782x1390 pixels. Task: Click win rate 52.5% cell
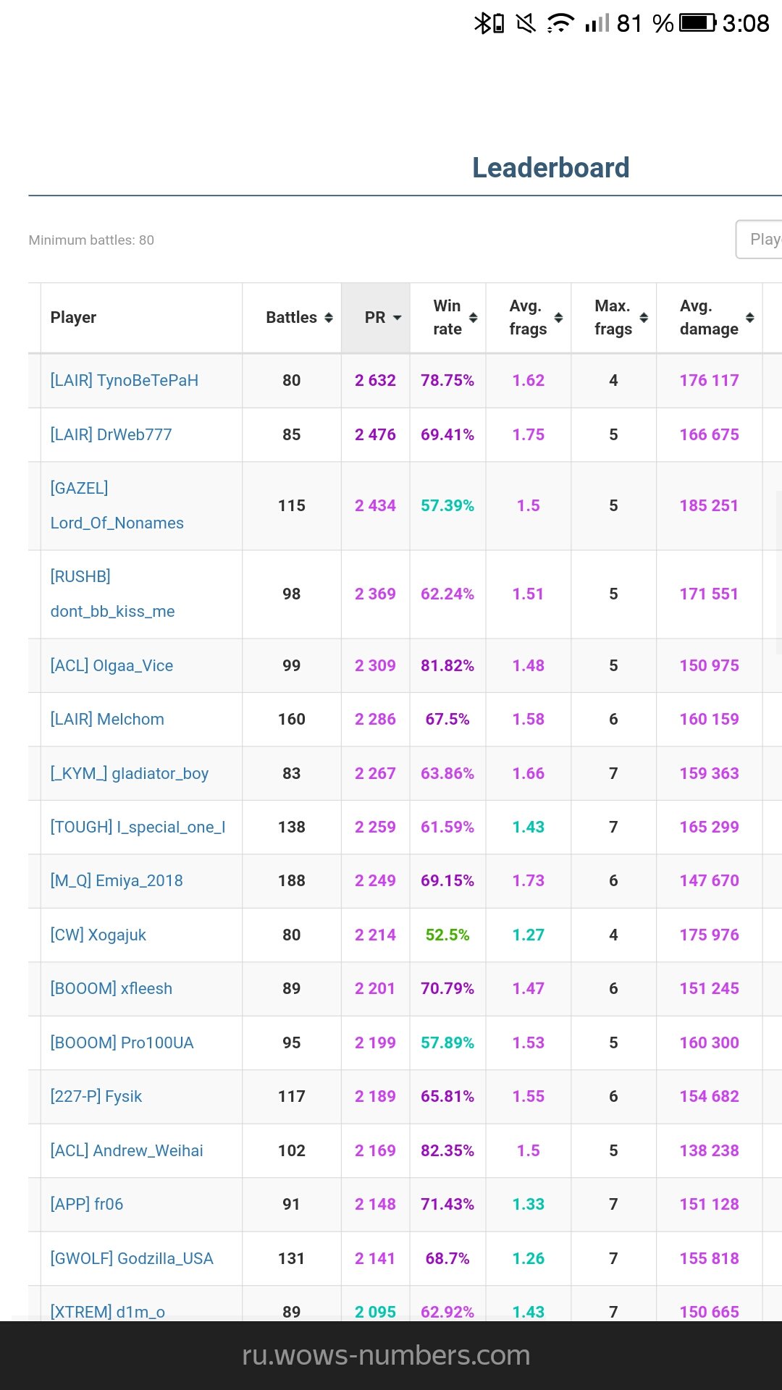[447, 935]
